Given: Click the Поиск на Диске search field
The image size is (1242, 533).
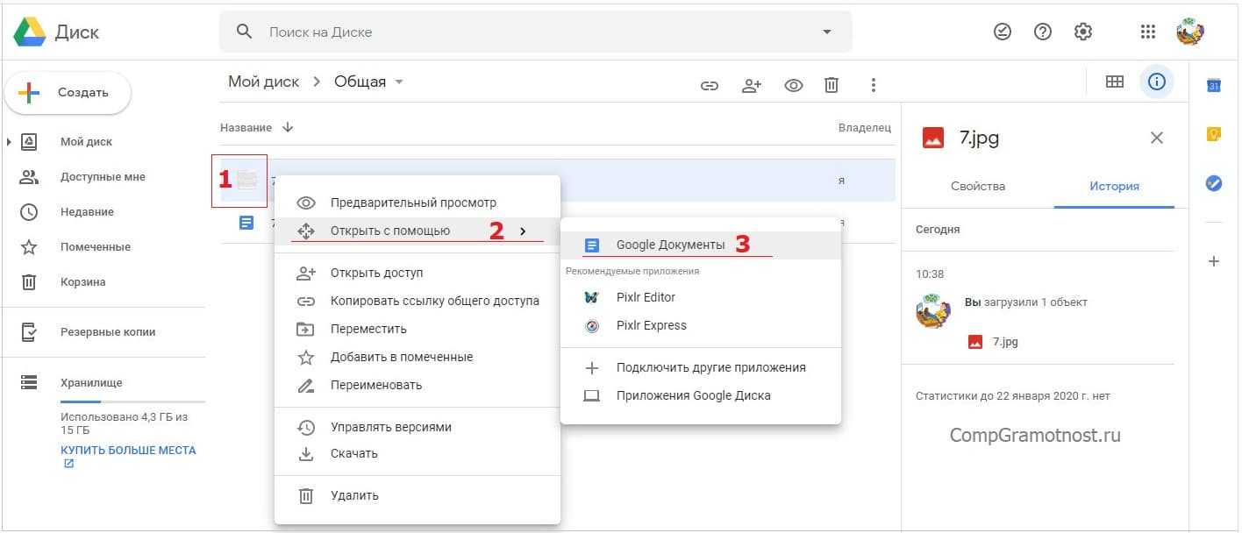Looking at the screenshot, I should point(526,32).
